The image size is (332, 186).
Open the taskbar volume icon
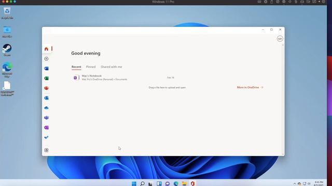click(x=309, y=184)
